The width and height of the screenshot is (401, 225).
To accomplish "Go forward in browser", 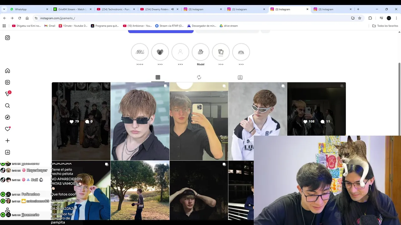I will (x=12, y=18).
